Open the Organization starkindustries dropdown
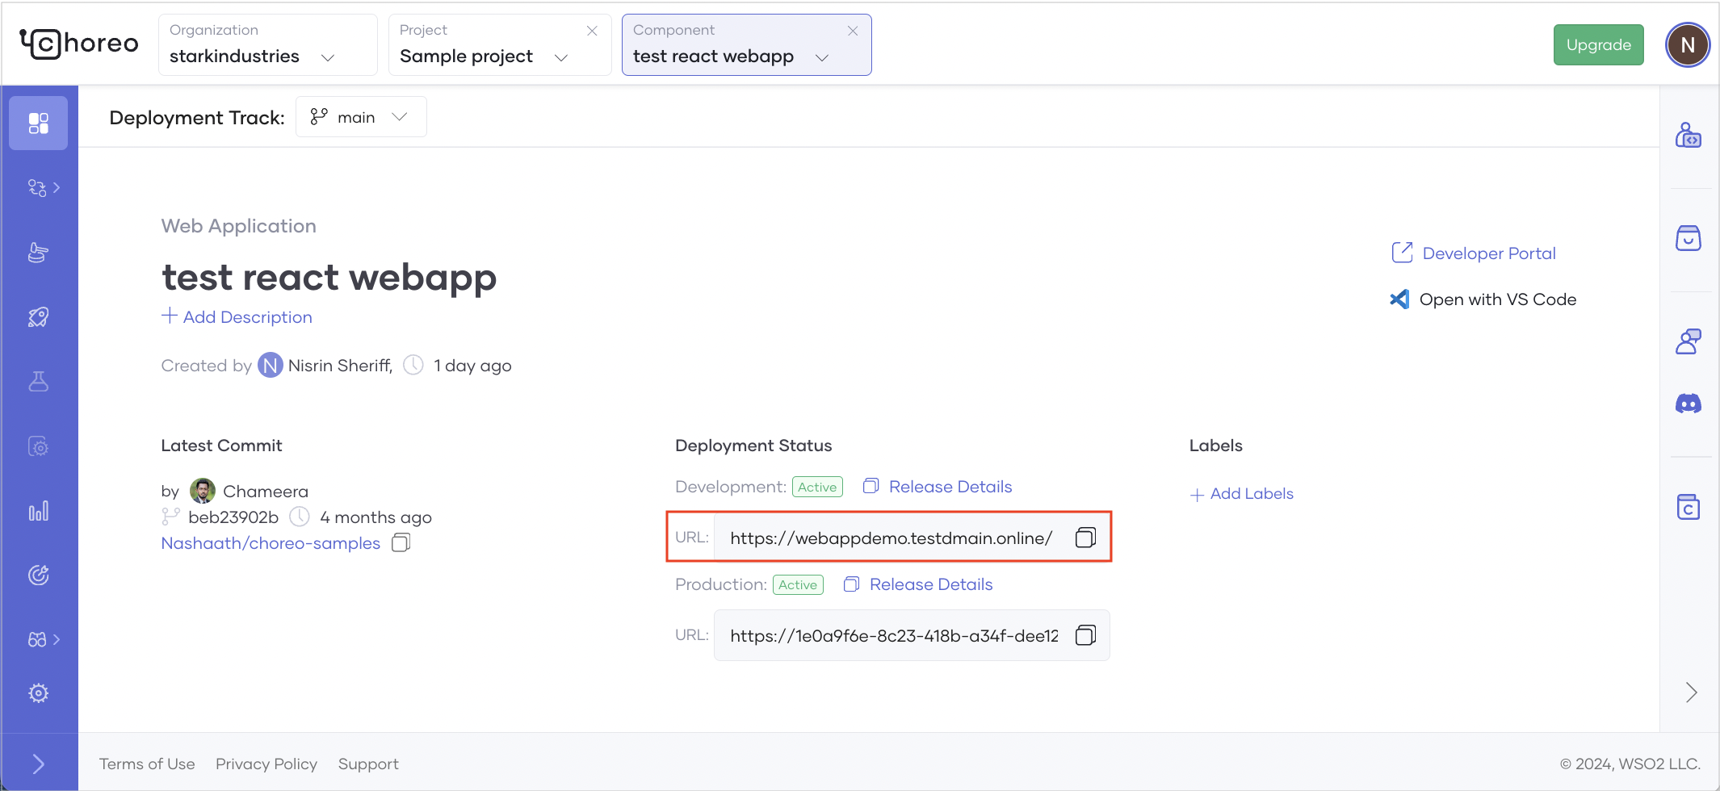 (x=267, y=45)
